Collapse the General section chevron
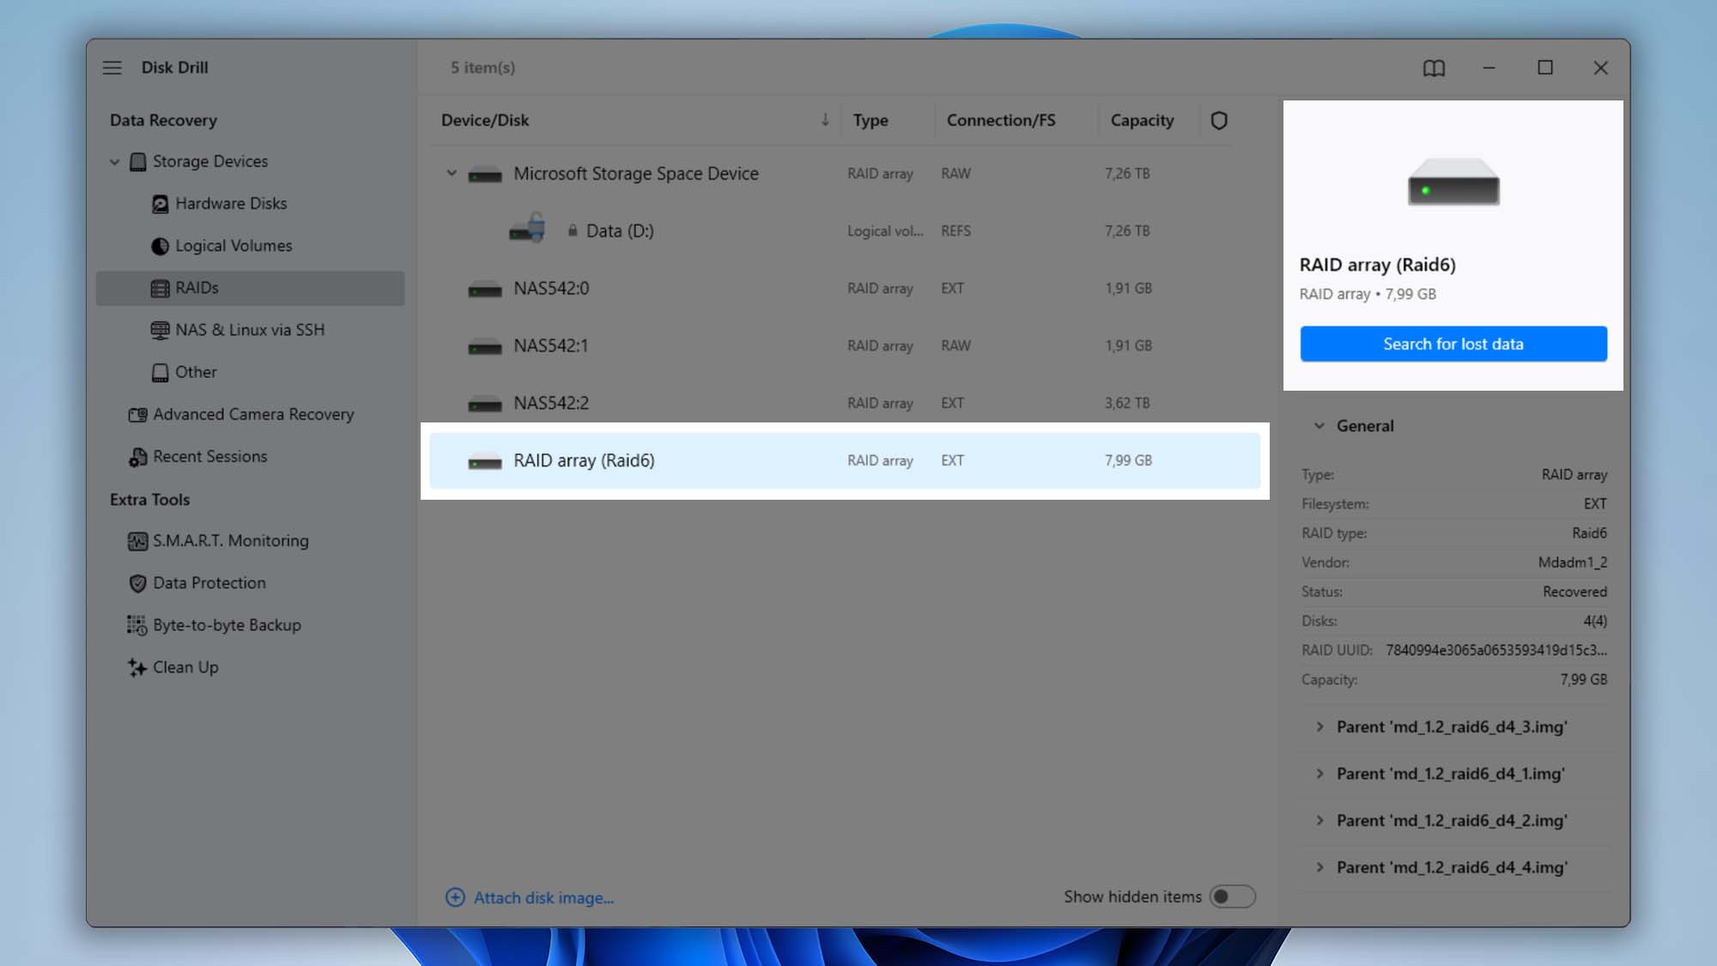1717x966 pixels. tap(1320, 426)
